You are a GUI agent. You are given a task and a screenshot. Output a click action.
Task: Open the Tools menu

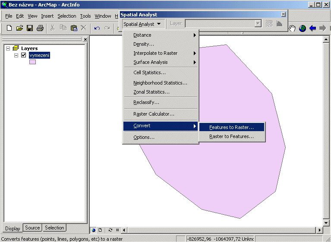[85, 16]
